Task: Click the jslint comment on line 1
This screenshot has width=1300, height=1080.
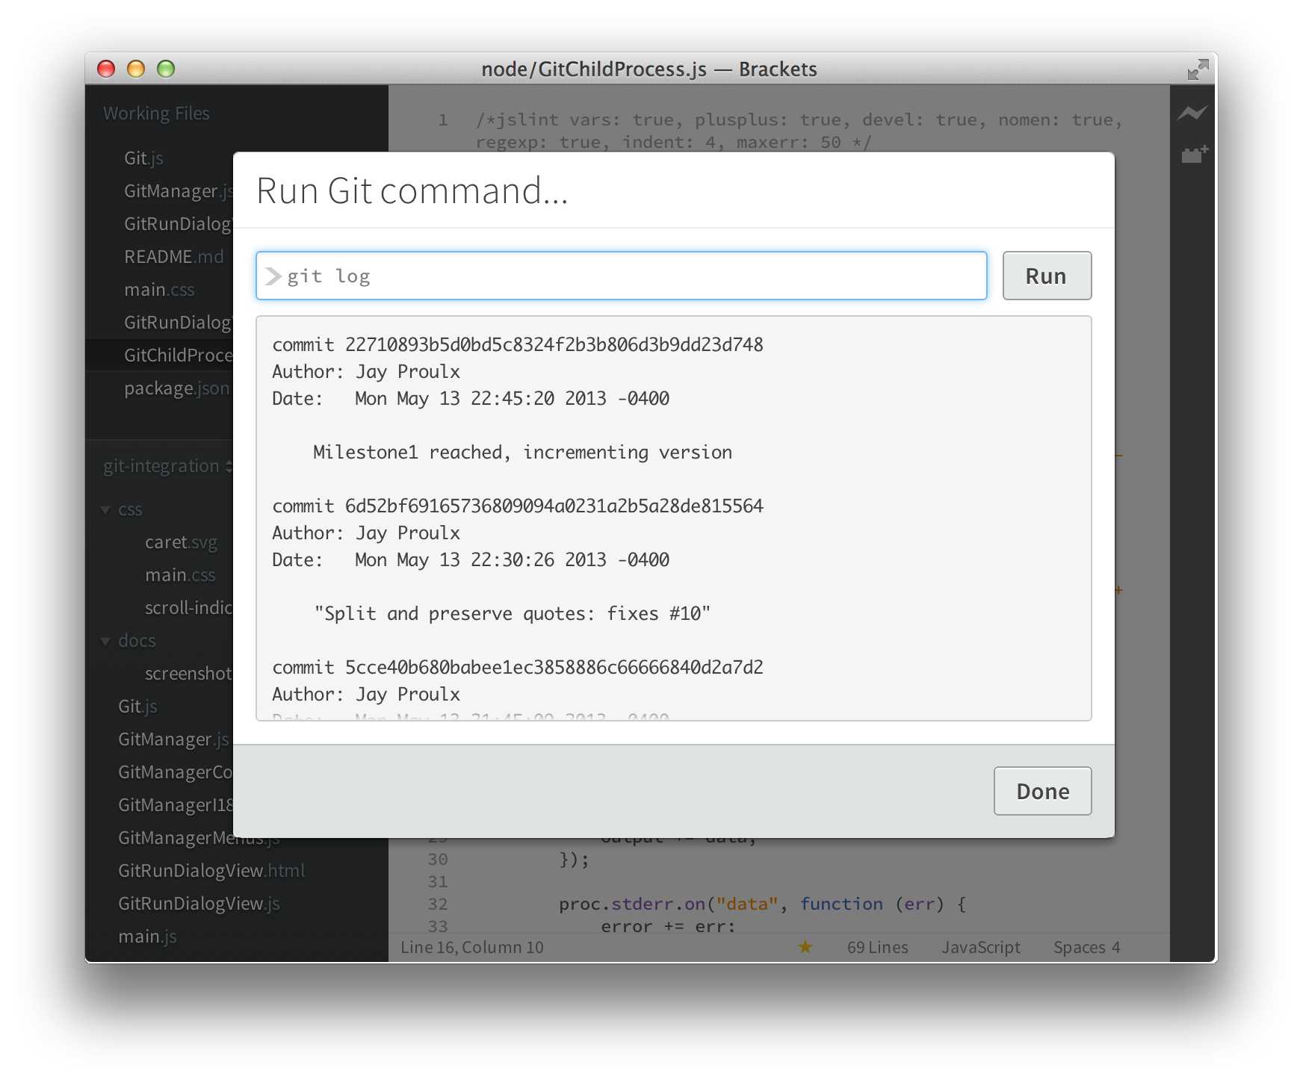Action: click(x=799, y=131)
